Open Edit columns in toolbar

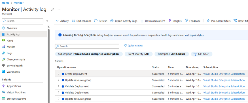tap(81, 21)
